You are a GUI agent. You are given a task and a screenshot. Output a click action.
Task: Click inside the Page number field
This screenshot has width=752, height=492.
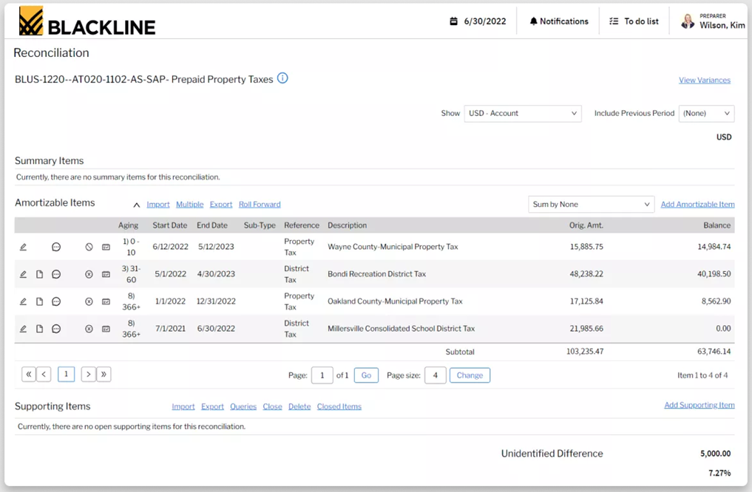pos(322,375)
